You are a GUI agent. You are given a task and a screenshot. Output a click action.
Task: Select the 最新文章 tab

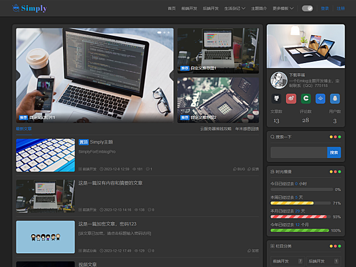pyautogui.click(x=24, y=129)
